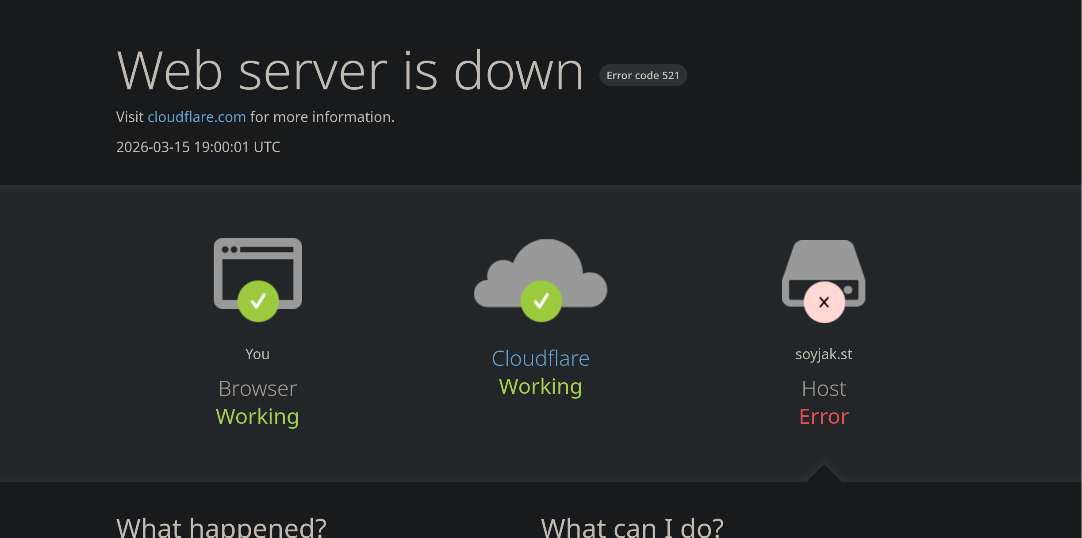Click the soyjak.st hostname label
This screenshot has width=1082, height=538.
click(x=824, y=354)
